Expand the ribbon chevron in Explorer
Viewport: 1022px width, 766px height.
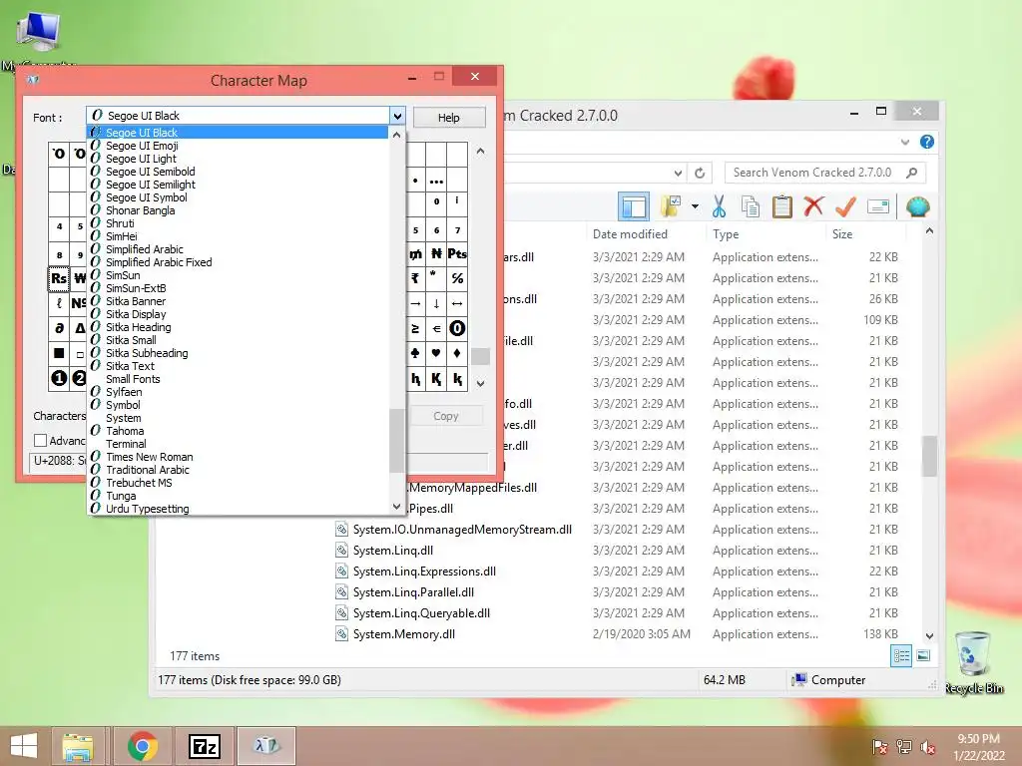coord(904,142)
